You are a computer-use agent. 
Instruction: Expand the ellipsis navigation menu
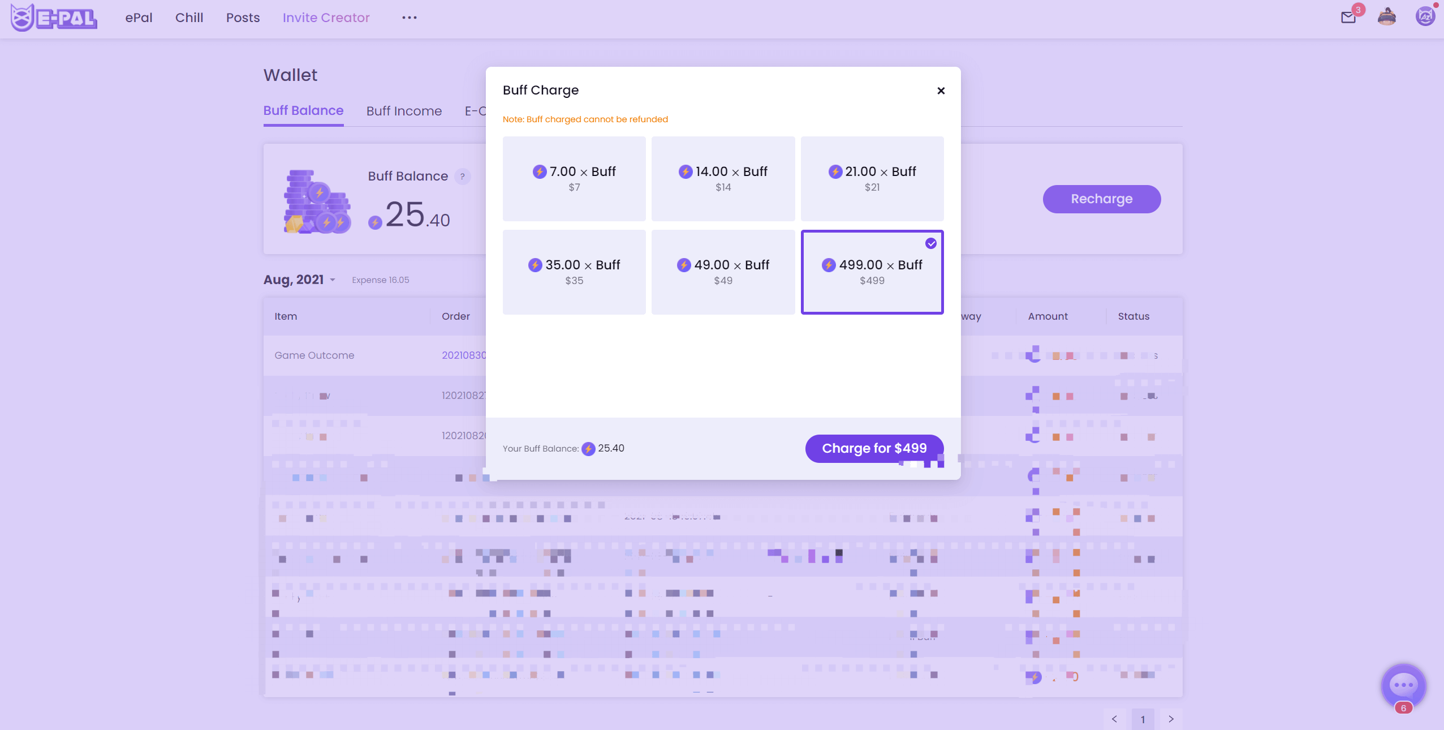(409, 18)
